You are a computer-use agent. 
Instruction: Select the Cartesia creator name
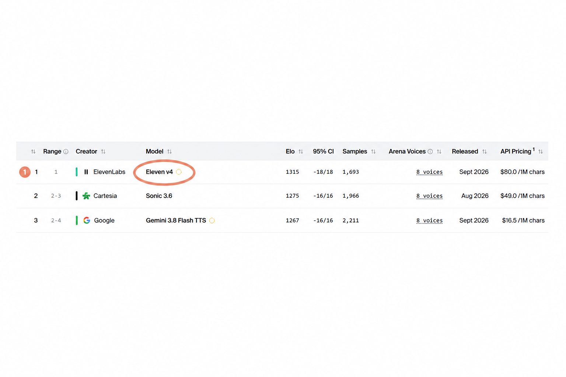coord(105,196)
